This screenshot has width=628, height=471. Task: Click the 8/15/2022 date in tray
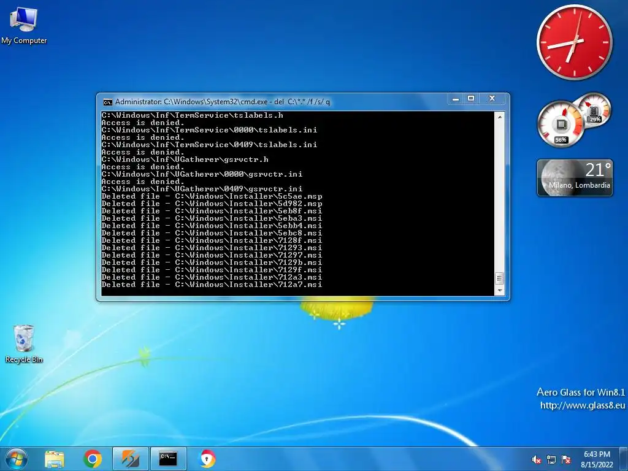(x=597, y=465)
